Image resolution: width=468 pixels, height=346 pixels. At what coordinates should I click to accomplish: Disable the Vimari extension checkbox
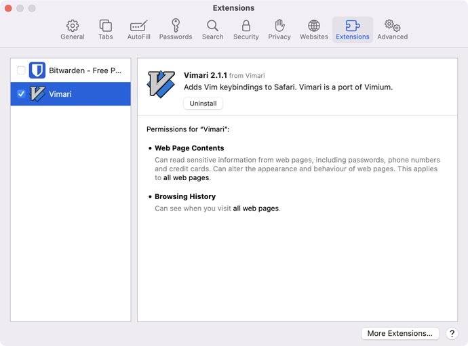coord(21,94)
